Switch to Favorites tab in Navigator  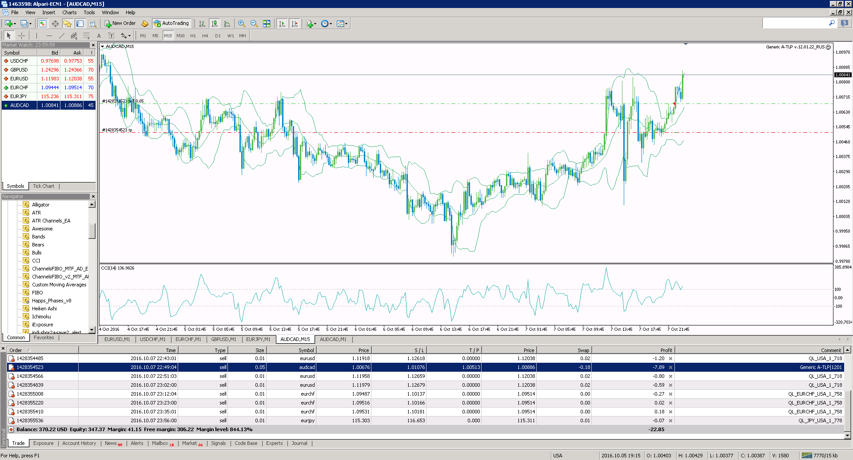(x=44, y=337)
